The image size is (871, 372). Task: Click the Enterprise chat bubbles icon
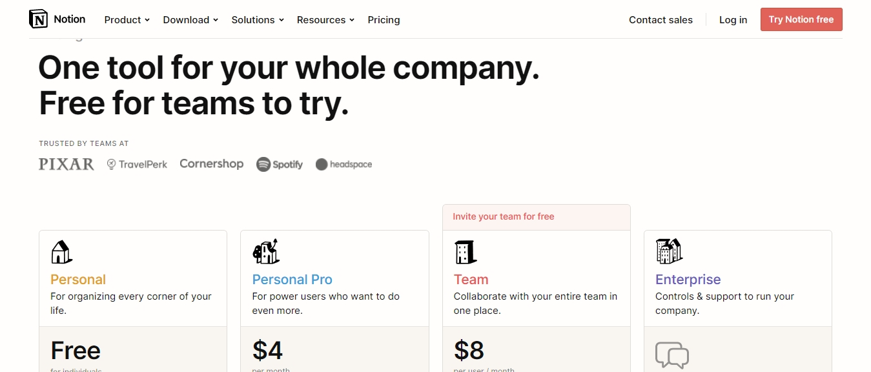point(672,355)
